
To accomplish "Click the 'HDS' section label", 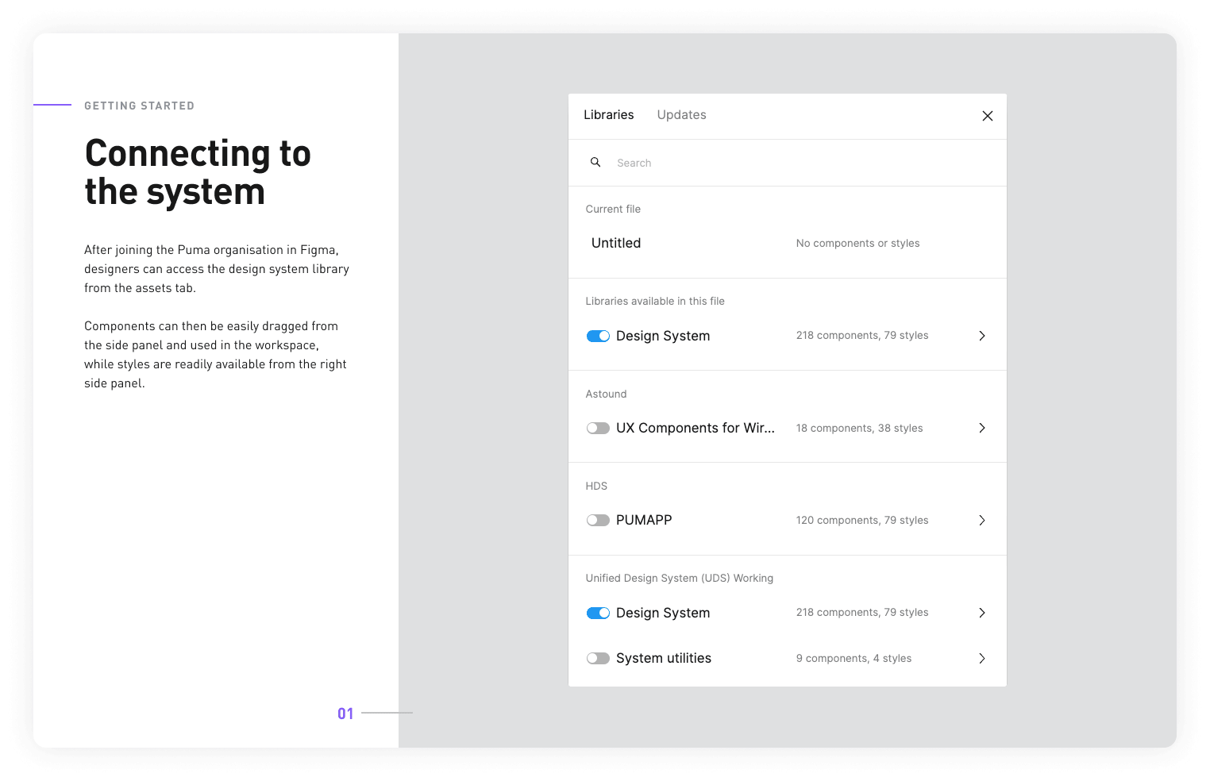I will 596,486.
